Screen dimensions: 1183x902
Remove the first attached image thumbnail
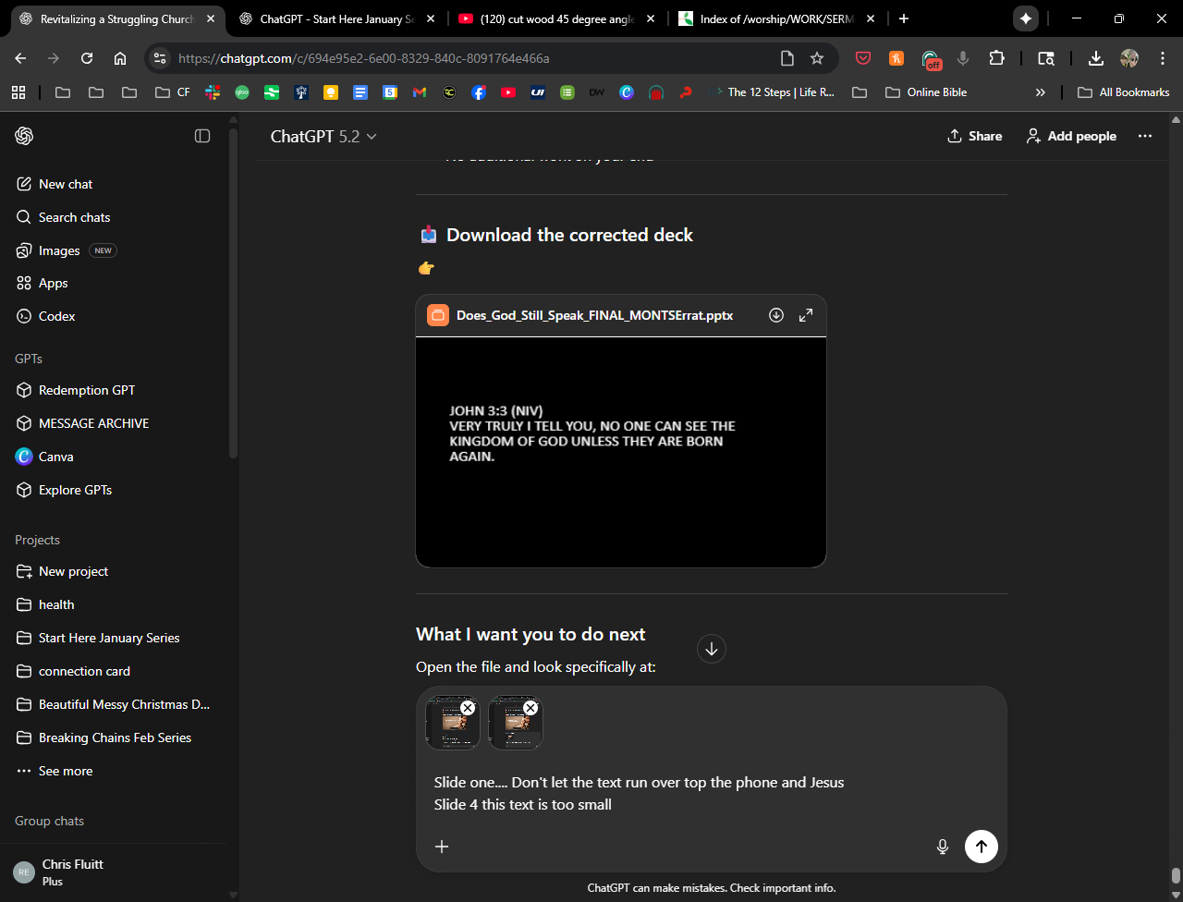(x=468, y=708)
